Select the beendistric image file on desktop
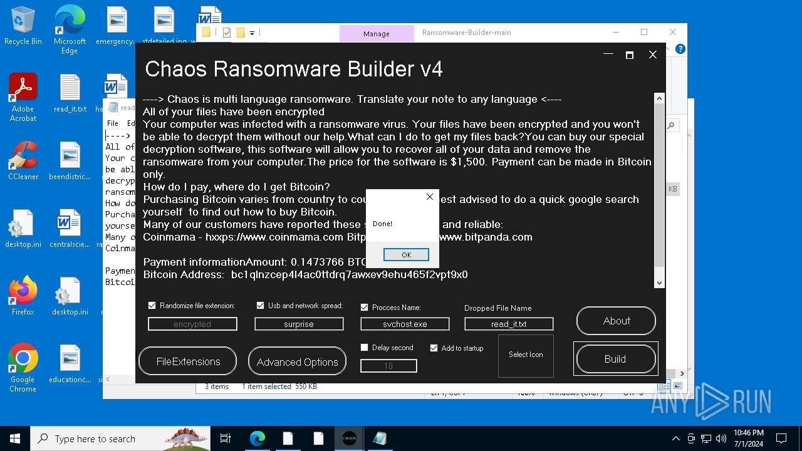 [x=70, y=161]
